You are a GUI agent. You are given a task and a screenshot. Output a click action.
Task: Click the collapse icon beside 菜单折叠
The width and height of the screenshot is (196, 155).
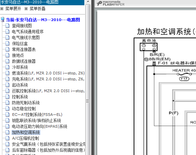click(26, 9)
